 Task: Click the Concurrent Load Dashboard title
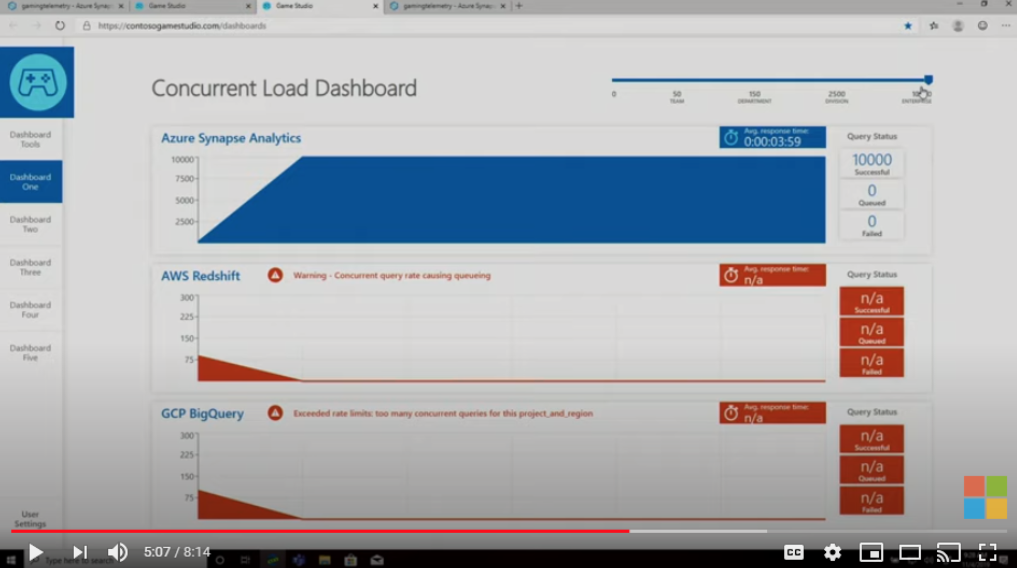point(284,88)
